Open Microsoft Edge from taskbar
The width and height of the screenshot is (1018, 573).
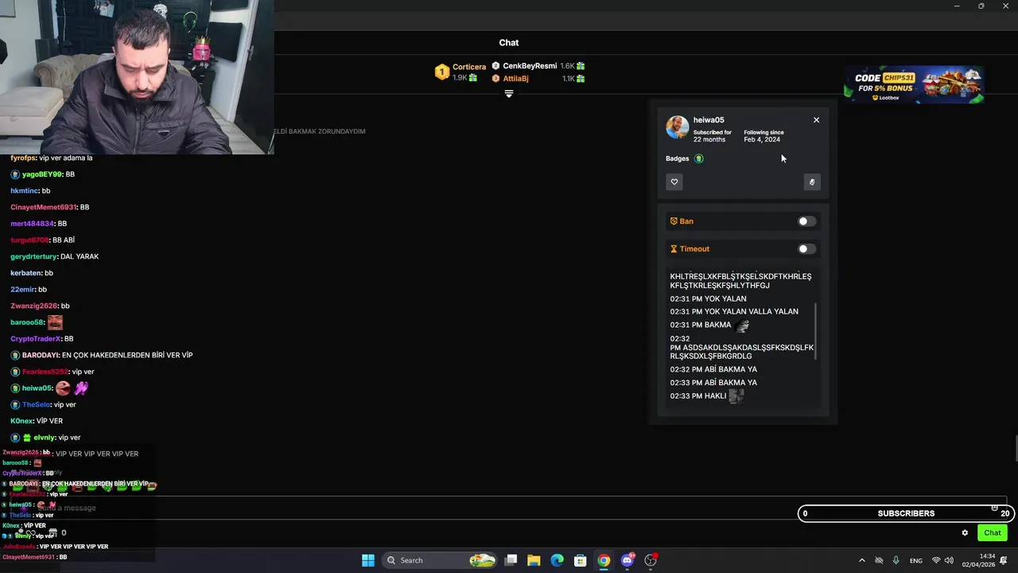(558, 560)
